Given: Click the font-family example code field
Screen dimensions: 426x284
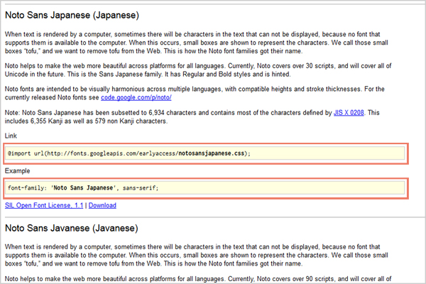Looking at the screenshot, I should [x=206, y=188].
